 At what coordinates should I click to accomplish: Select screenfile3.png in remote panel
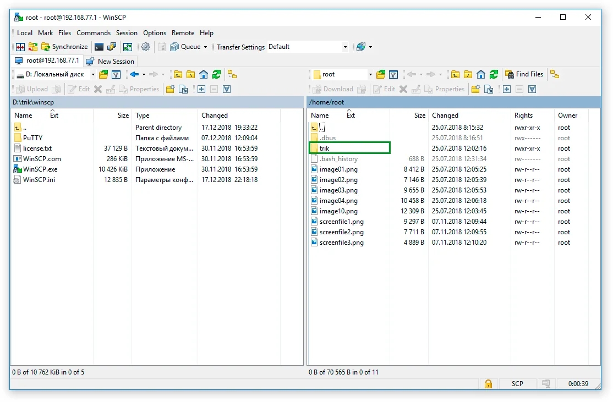(342, 242)
